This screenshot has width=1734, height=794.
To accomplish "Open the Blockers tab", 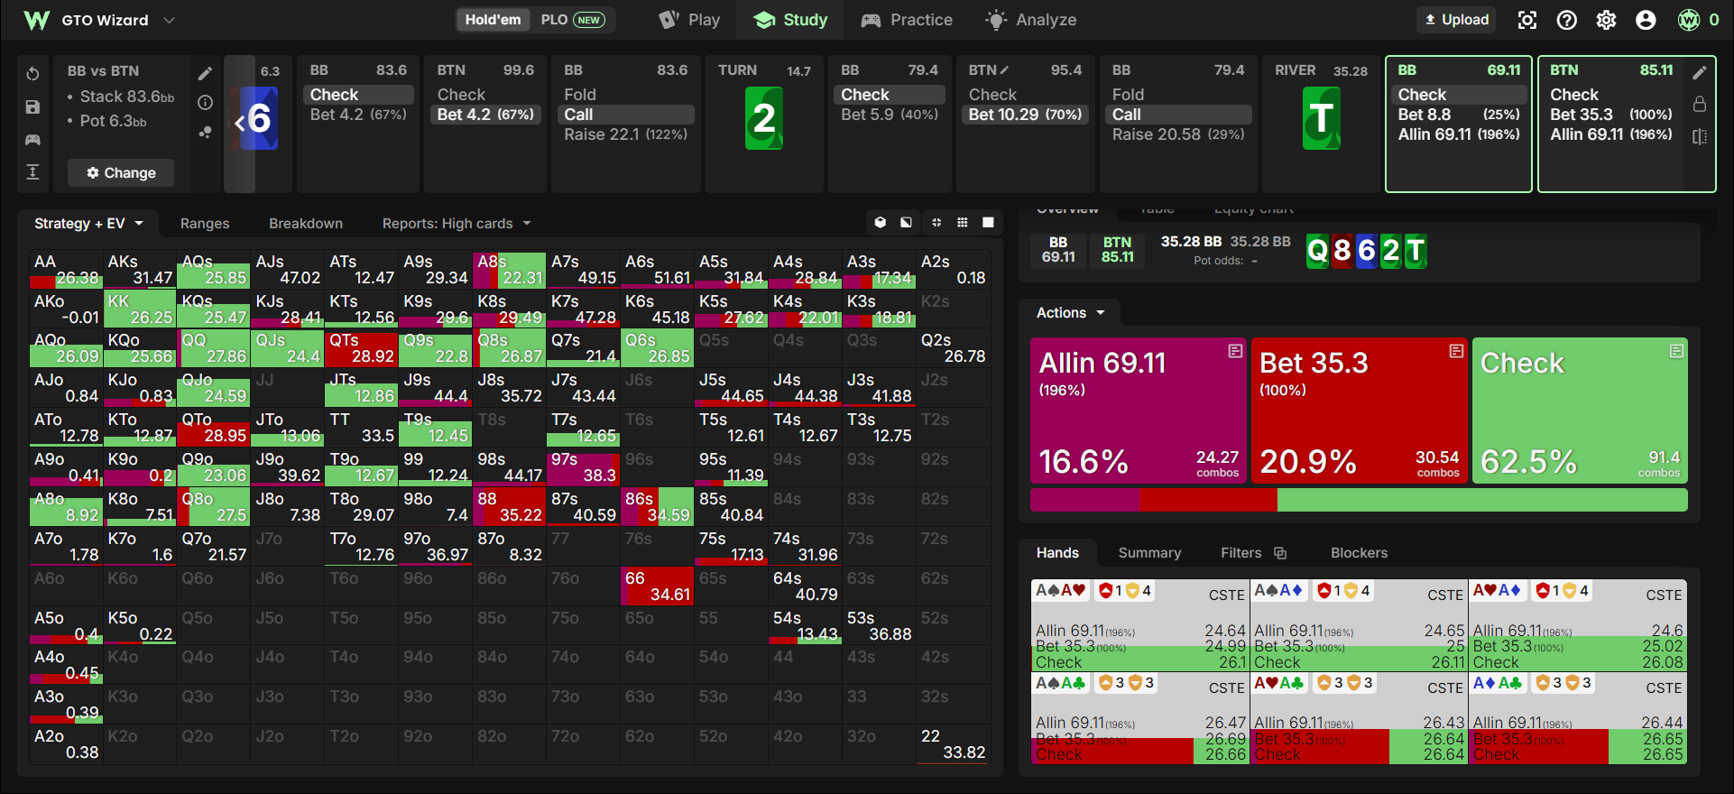I will [1359, 553].
